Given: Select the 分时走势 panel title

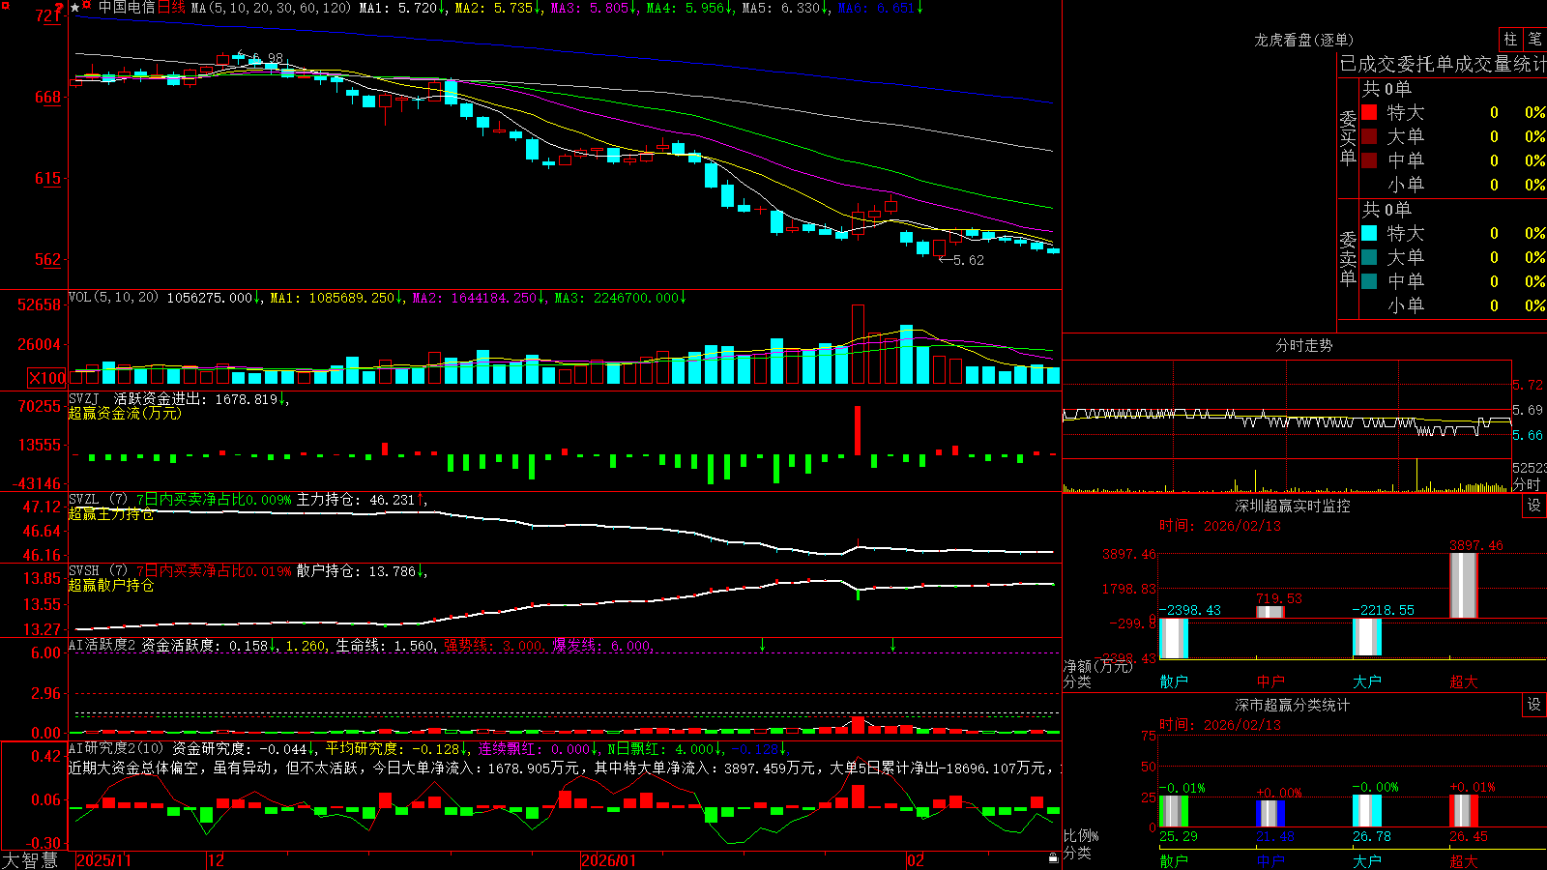Looking at the screenshot, I should click(1303, 345).
